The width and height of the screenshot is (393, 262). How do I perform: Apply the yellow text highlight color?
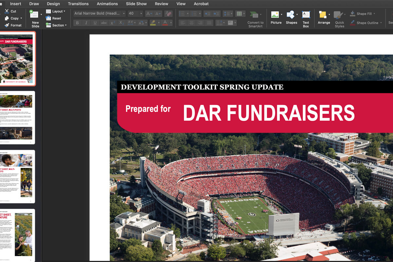(x=153, y=23)
